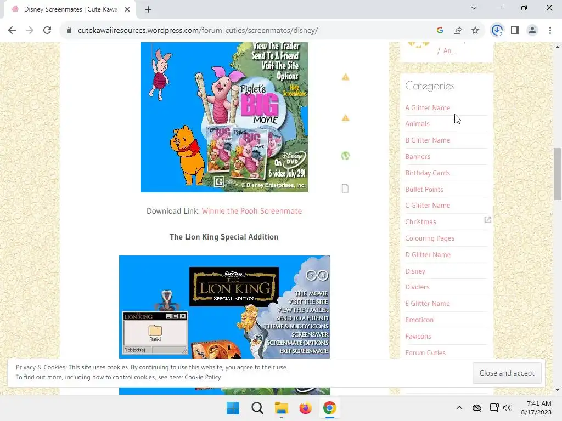Viewport: 562px width, 421px height.
Task: Click the blank page document icon
Action: click(345, 189)
